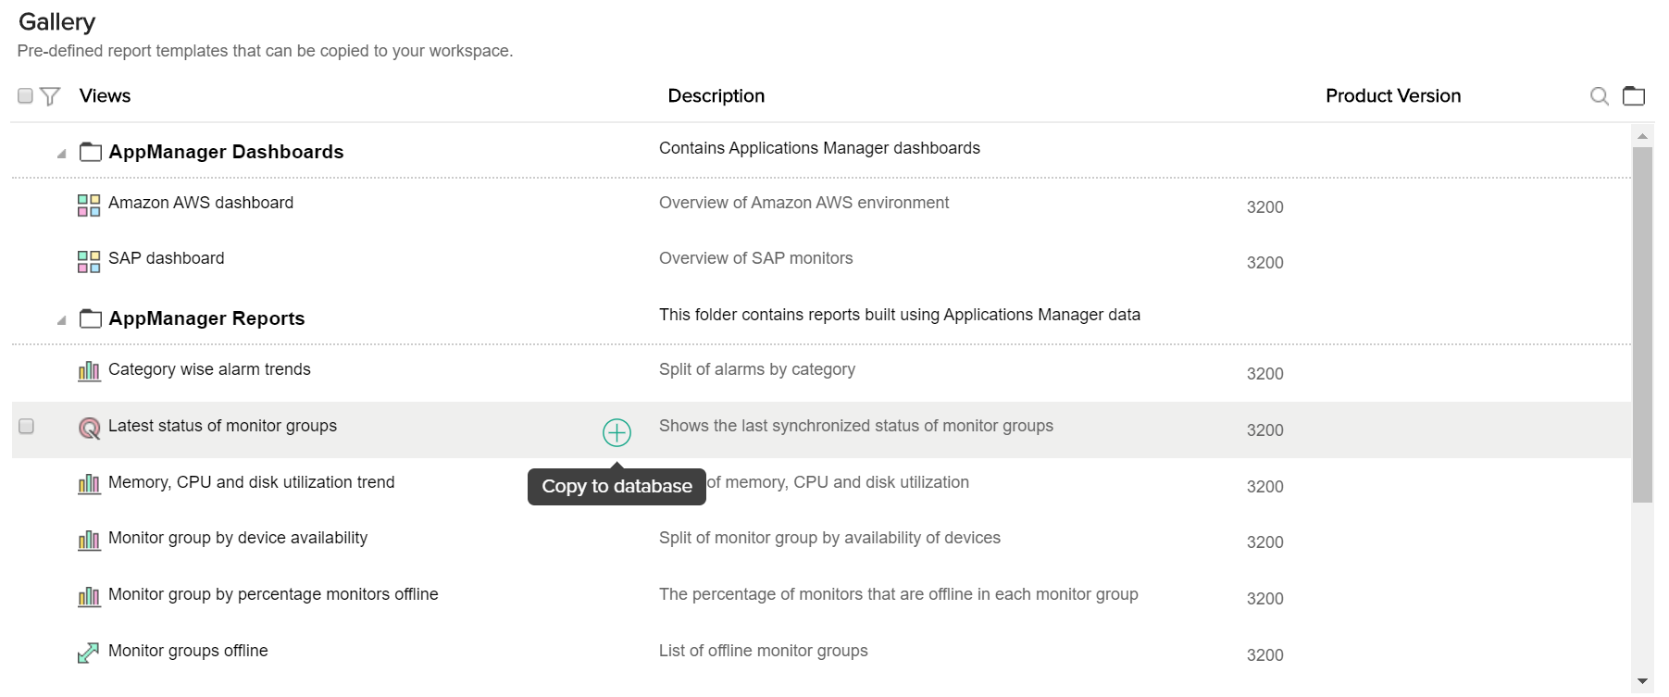
Task: Collapse the AppManager Dashboards folder
Action: [x=61, y=154]
